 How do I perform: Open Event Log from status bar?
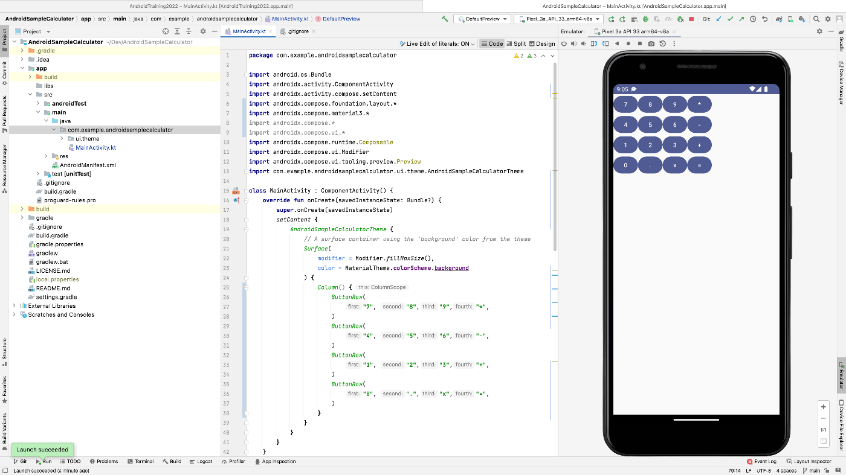tap(761, 461)
